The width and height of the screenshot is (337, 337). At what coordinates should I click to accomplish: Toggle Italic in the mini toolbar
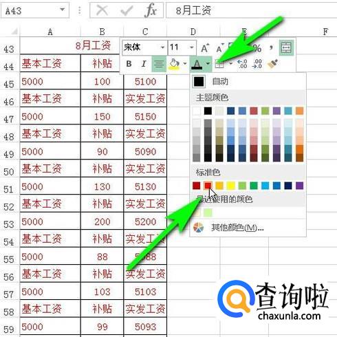(144, 64)
